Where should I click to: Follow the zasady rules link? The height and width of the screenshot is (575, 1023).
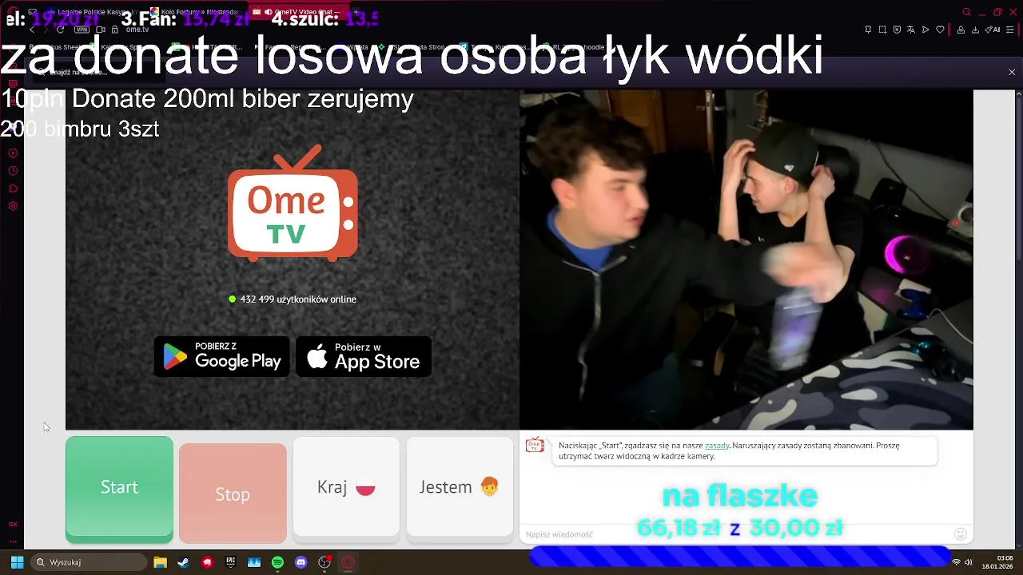pyautogui.click(x=717, y=446)
